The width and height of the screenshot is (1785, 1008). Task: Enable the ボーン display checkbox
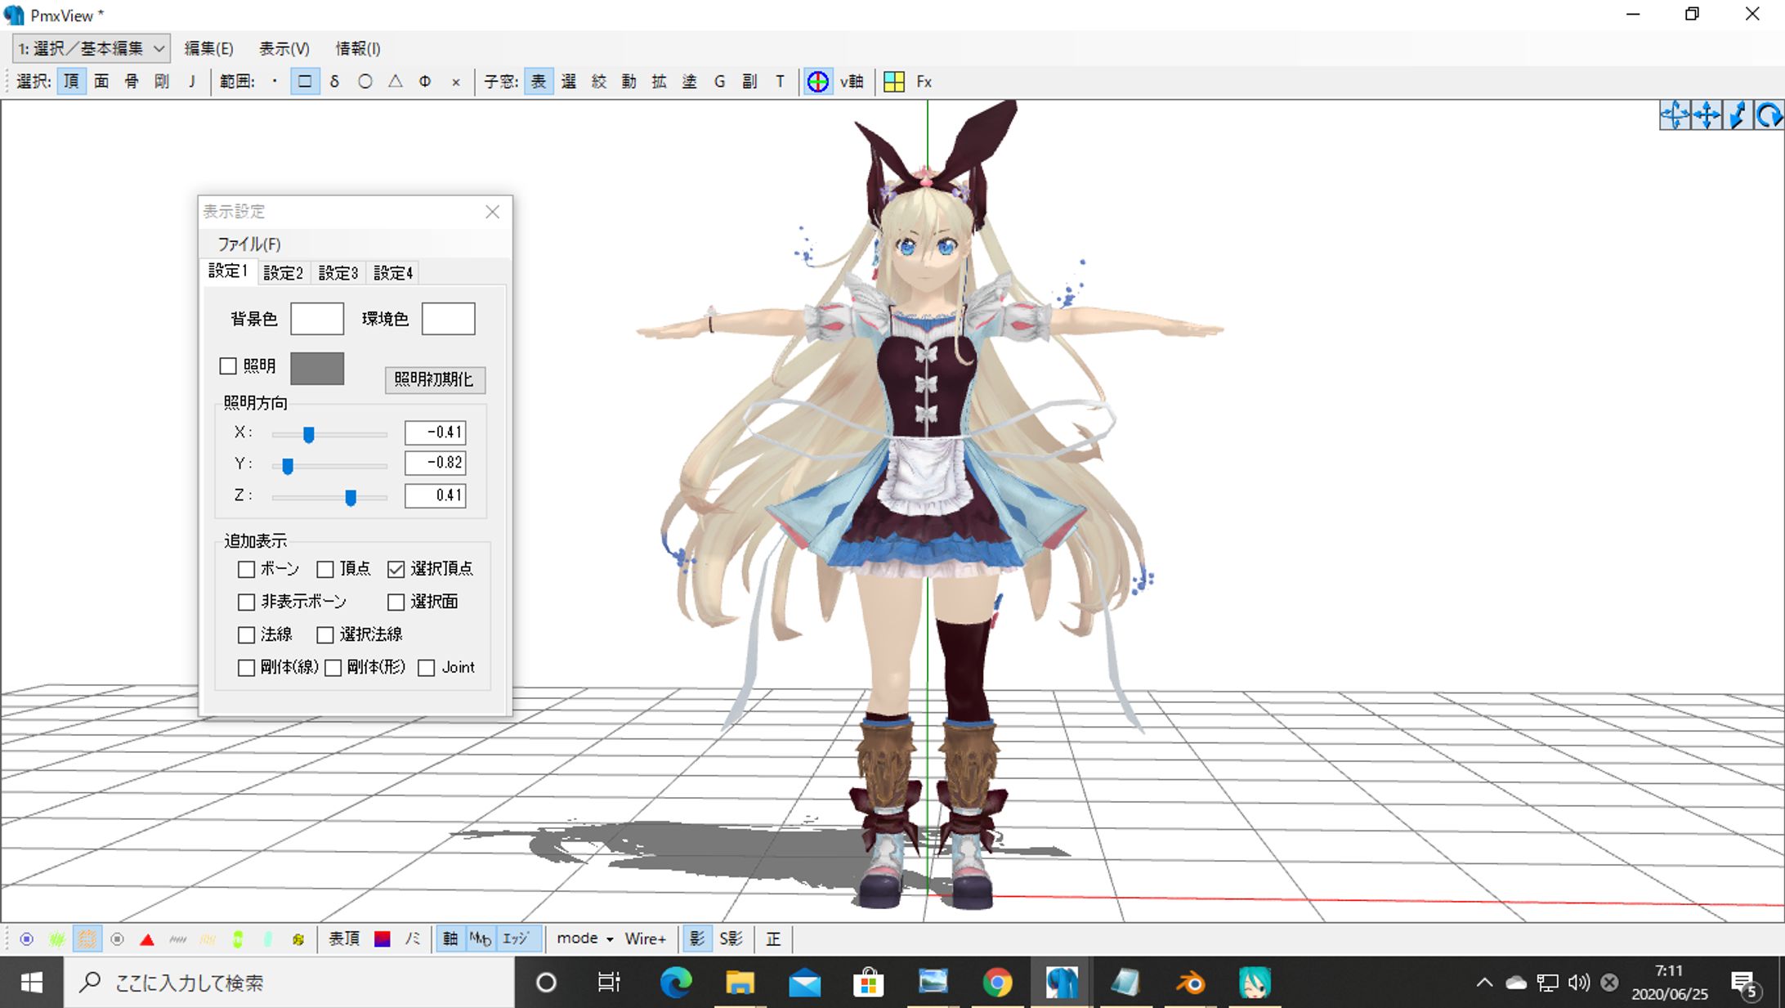pos(246,569)
